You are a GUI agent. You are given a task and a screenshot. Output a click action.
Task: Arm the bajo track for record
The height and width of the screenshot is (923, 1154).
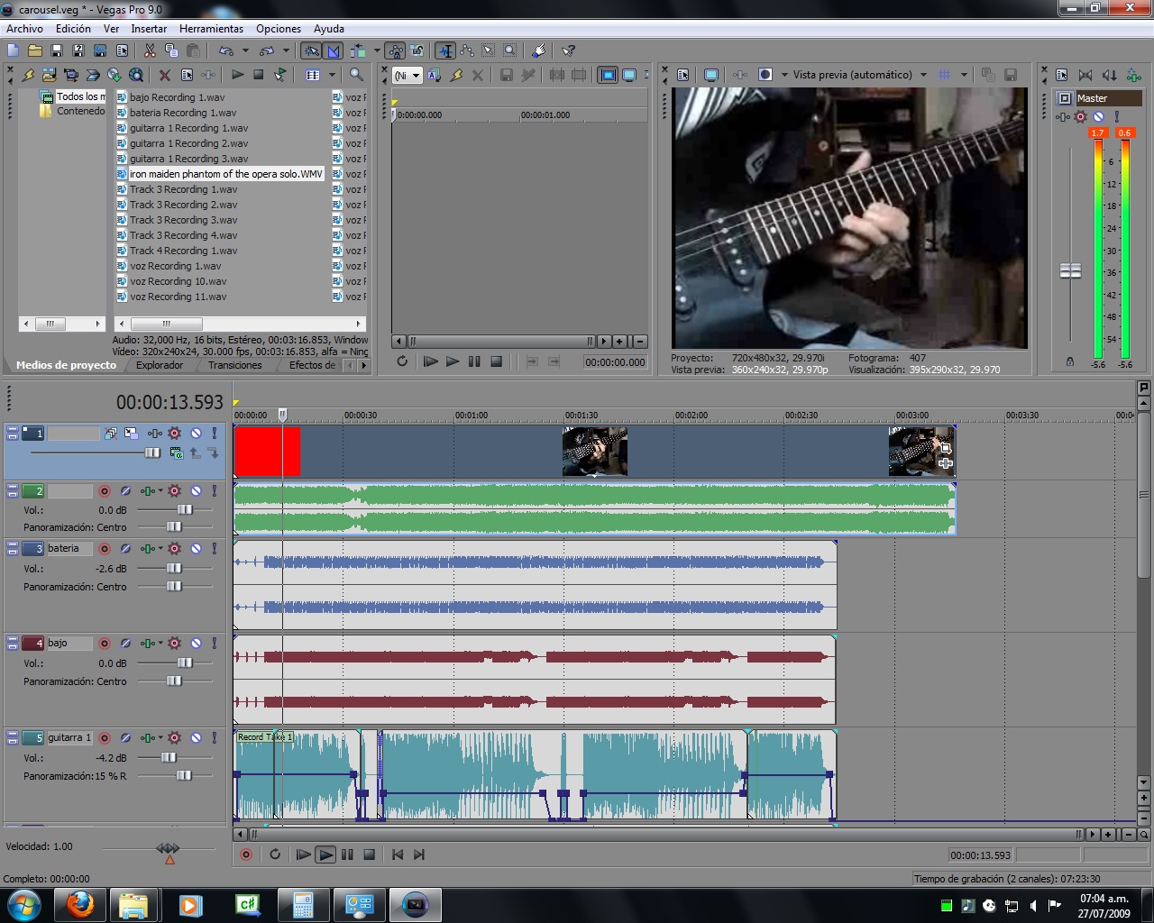tap(105, 643)
